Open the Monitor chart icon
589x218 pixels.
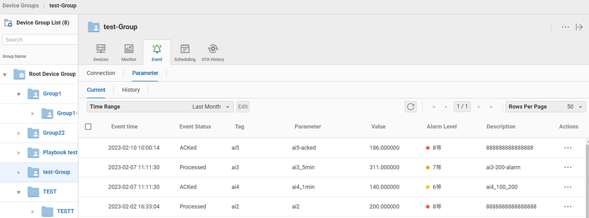point(129,49)
